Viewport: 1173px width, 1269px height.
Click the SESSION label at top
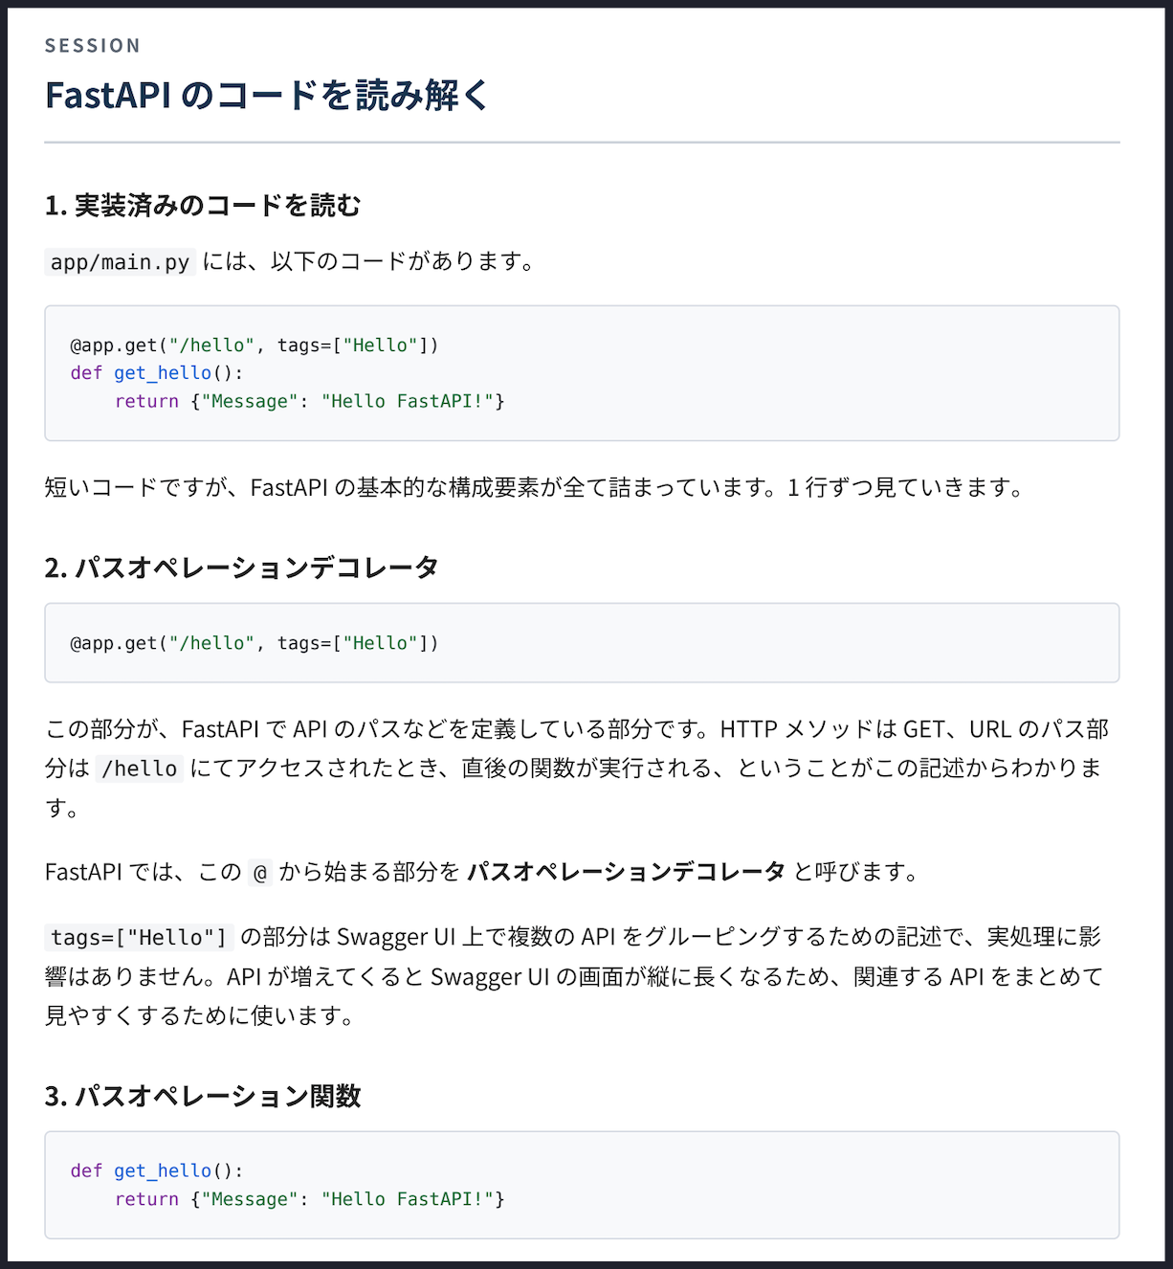point(93,46)
